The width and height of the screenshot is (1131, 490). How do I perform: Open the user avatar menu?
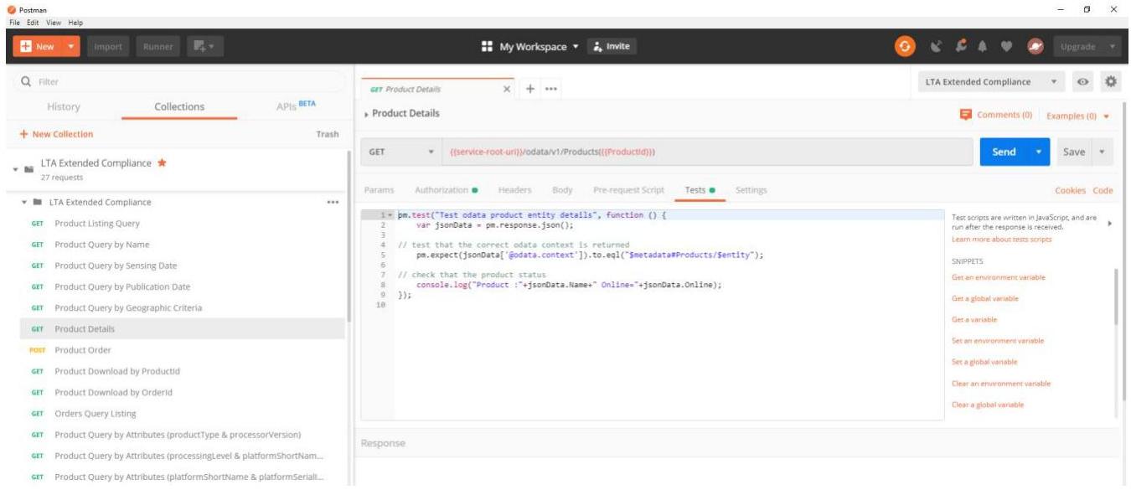click(x=1035, y=47)
